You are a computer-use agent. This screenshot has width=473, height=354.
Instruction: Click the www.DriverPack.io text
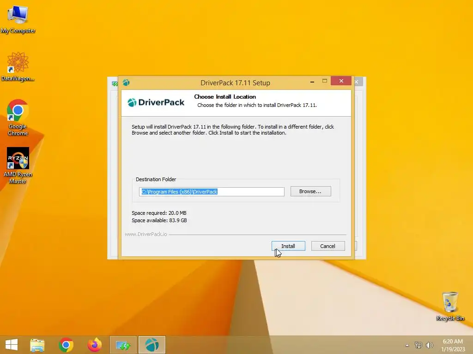(x=146, y=234)
